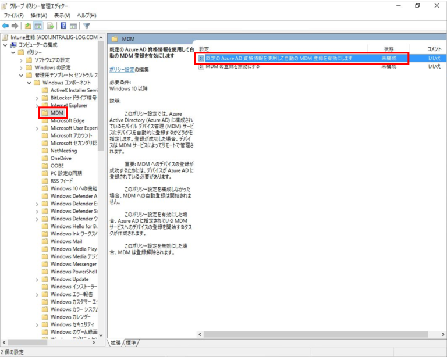
Task: Select Windows Ink ワークスペース tree item
Action: (73, 234)
